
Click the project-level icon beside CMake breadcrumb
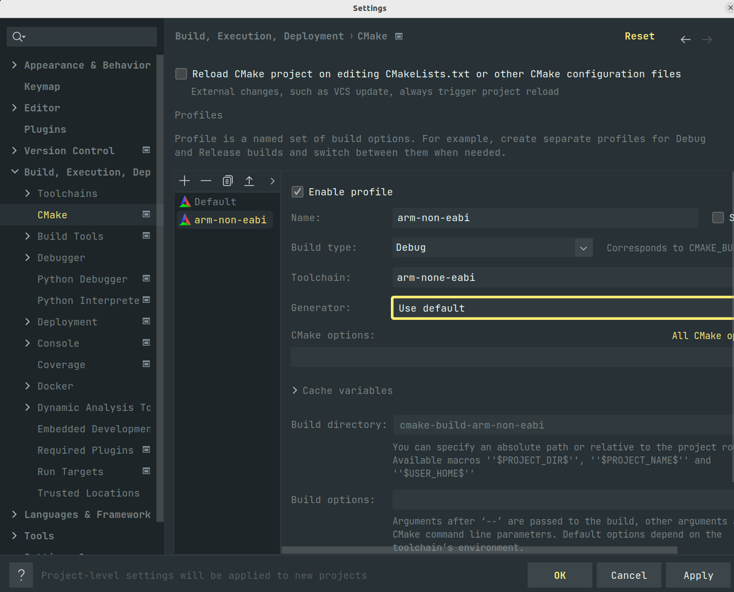point(399,36)
